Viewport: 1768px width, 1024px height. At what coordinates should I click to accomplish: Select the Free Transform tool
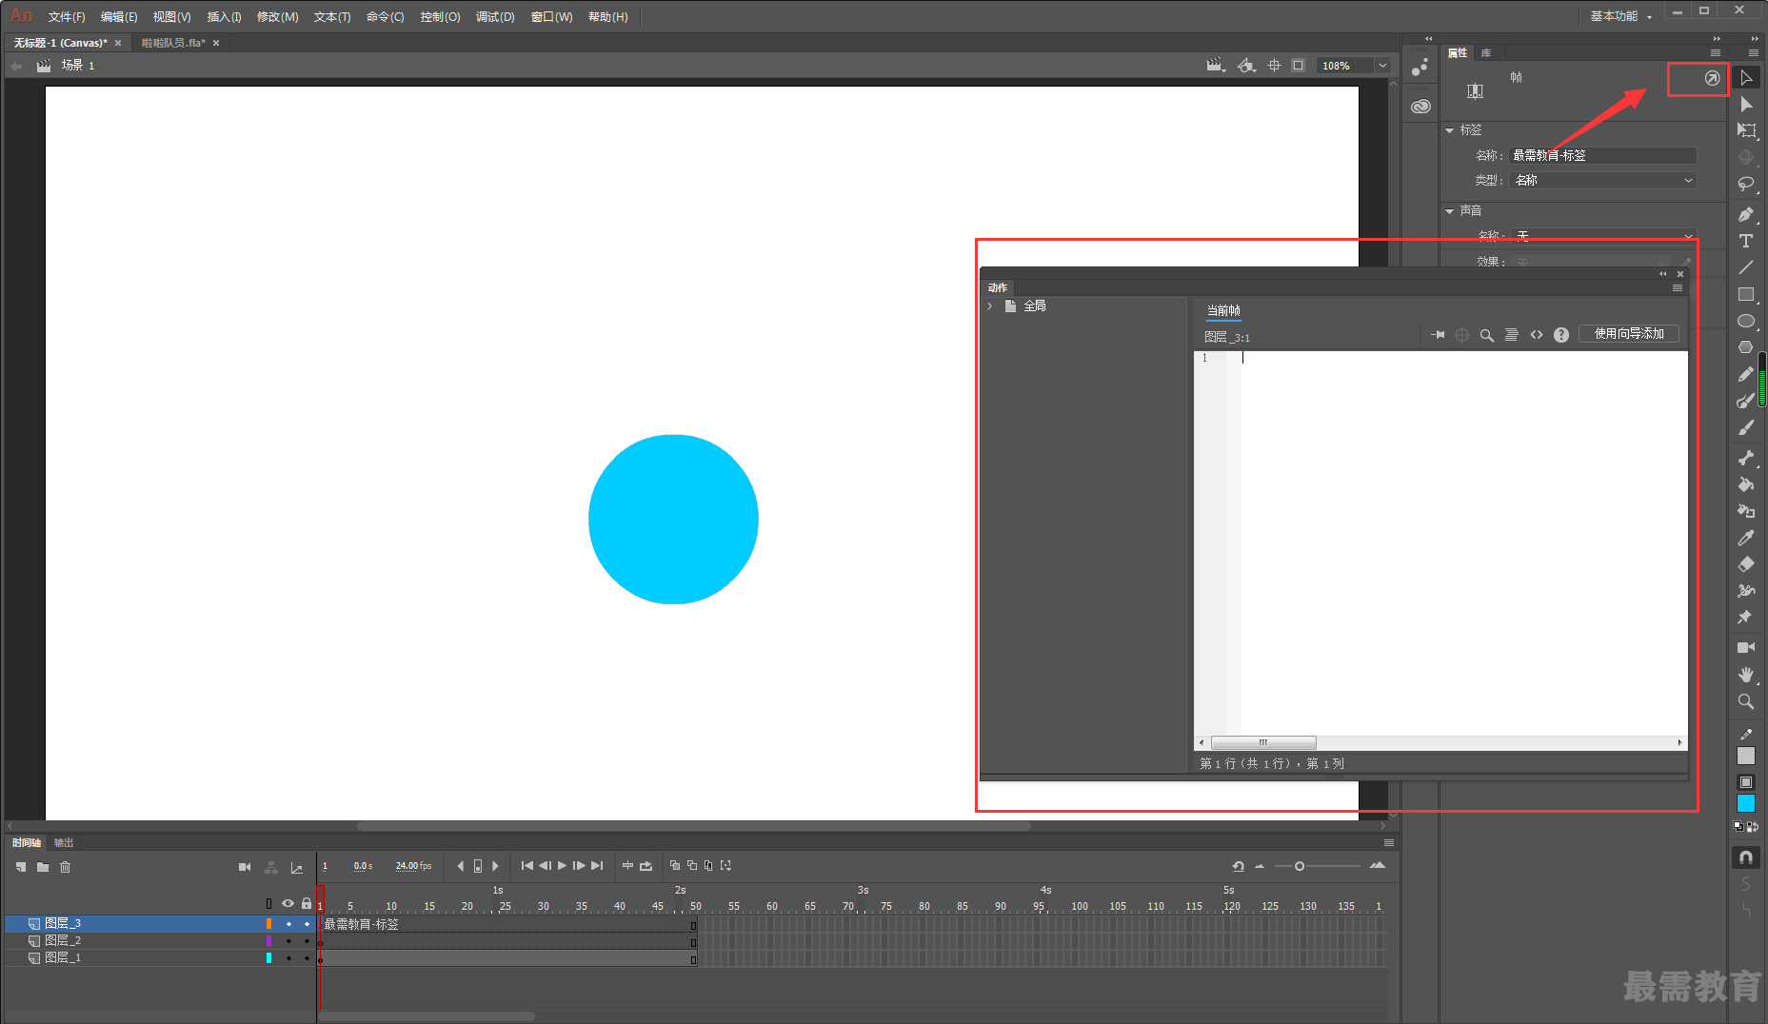click(x=1746, y=130)
